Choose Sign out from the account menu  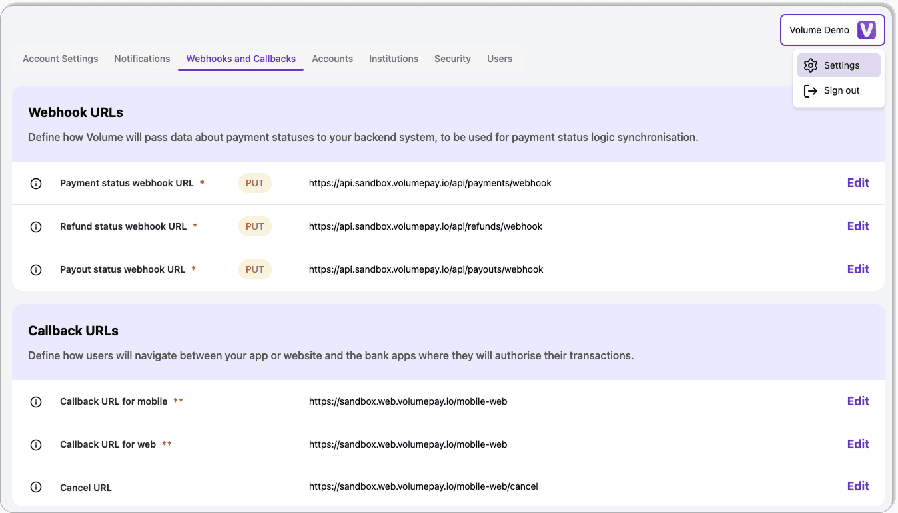839,90
